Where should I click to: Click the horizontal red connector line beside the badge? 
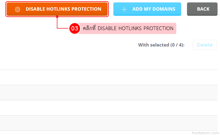[x=64, y=28]
